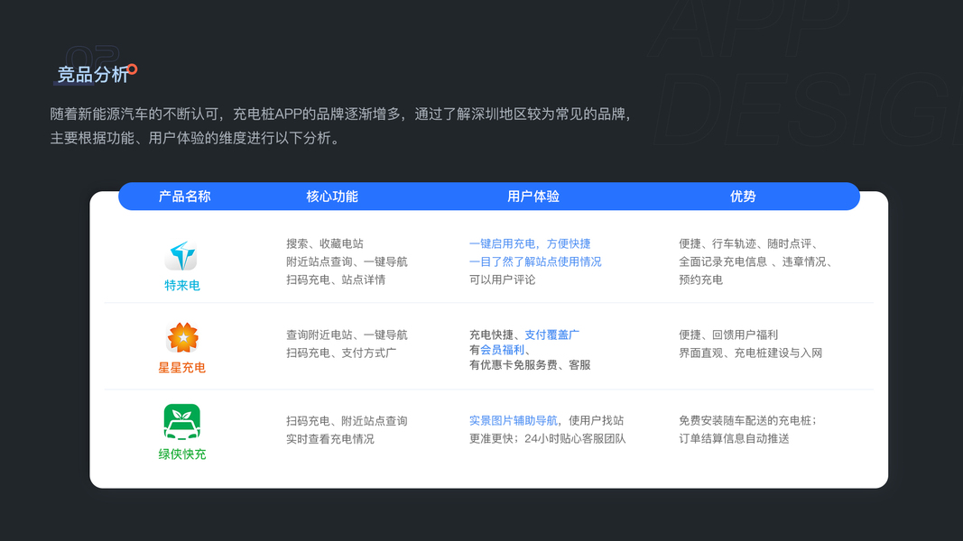Image resolution: width=963 pixels, height=541 pixels.
Task: Click the text 附近站点查询、一键导航
Action: point(347,261)
